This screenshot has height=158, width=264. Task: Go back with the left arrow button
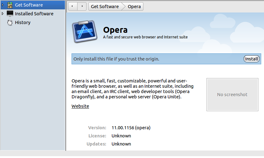(x=72, y=6)
